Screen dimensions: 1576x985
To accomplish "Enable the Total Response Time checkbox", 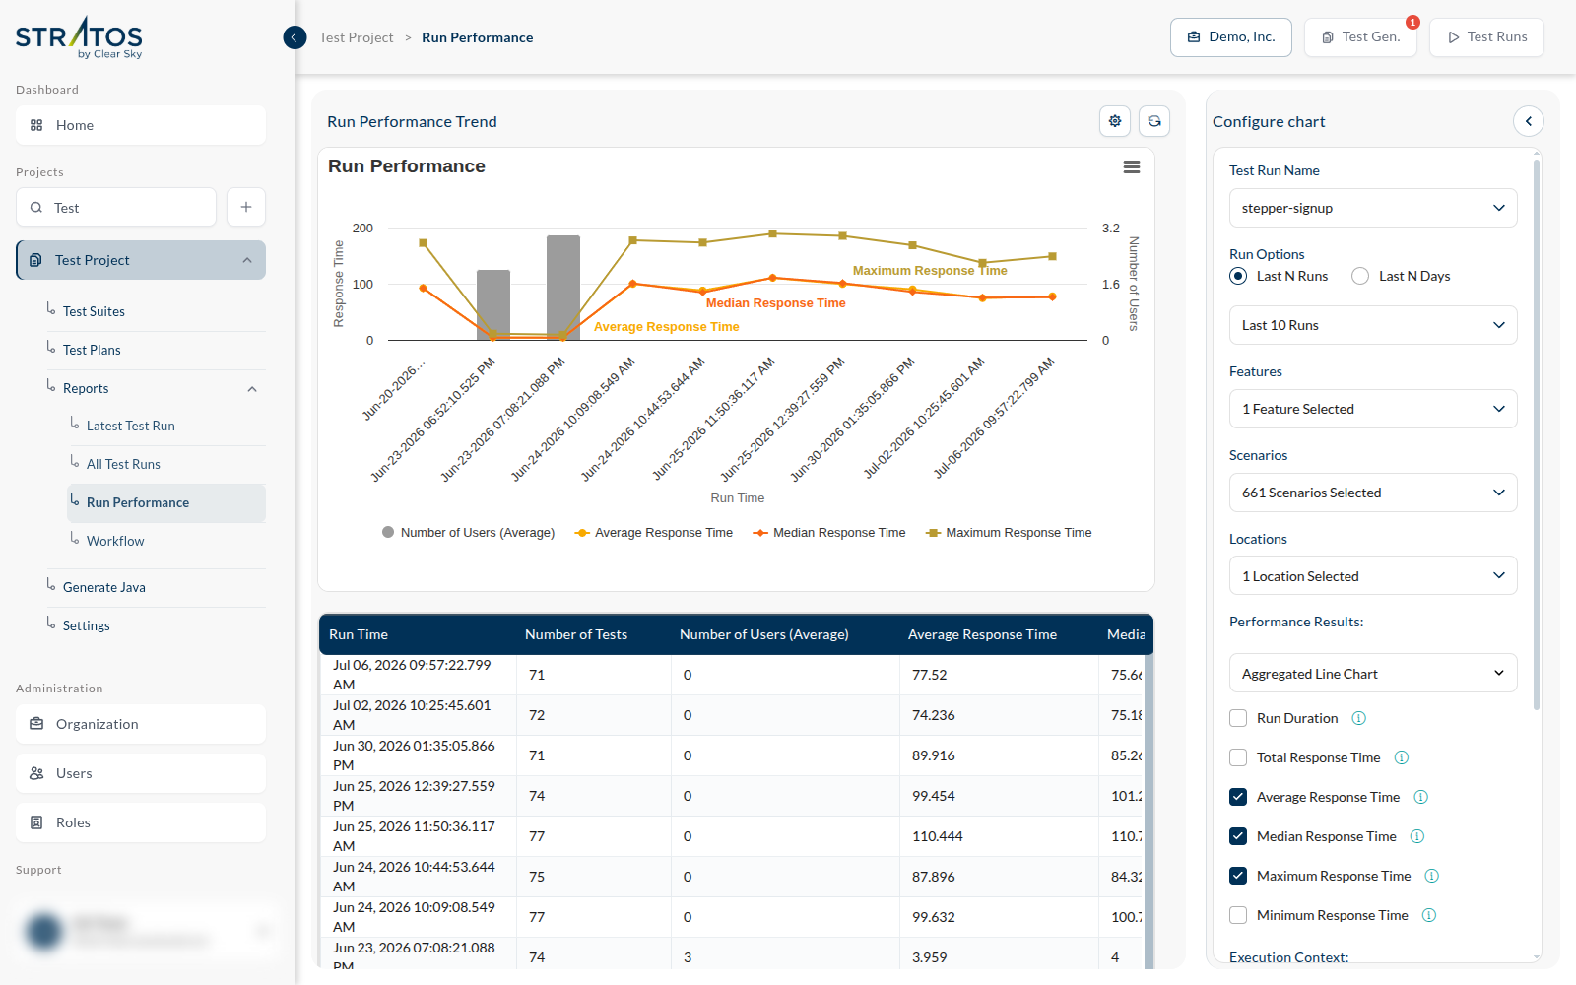I will pos(1238,757).
